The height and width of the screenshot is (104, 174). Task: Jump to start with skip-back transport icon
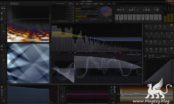tap(146, 10)
